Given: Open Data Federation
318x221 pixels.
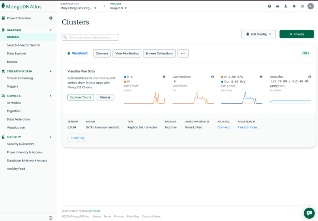Looking at the screenshot, I should coord(18,119).
